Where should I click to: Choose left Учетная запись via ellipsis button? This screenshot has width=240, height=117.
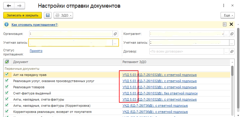tap(115, 43)
